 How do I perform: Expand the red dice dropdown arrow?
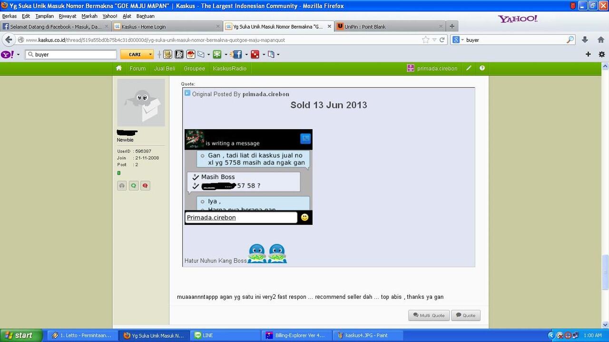(x=264, y=55)
